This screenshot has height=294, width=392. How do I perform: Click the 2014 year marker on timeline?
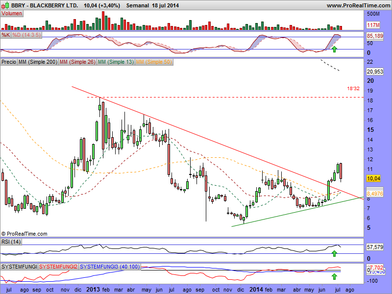point(256,290)
